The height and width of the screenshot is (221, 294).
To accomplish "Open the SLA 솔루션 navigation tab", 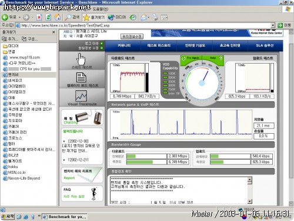I will [x=265, y=45].
